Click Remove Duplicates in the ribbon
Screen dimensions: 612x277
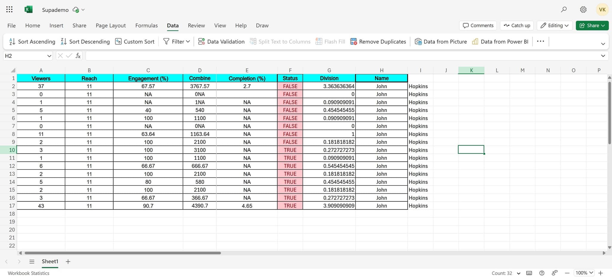[x=378, y=42]
